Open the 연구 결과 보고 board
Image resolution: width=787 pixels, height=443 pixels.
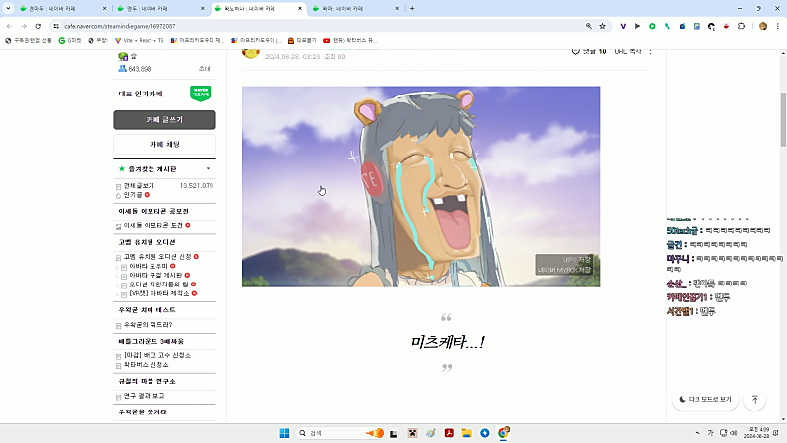[x=144, y=396]
